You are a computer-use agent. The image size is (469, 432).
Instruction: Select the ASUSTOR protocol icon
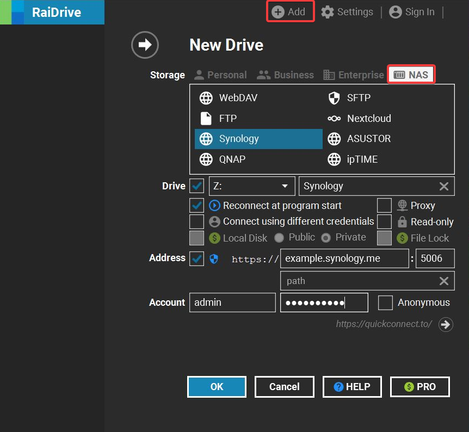334,139
